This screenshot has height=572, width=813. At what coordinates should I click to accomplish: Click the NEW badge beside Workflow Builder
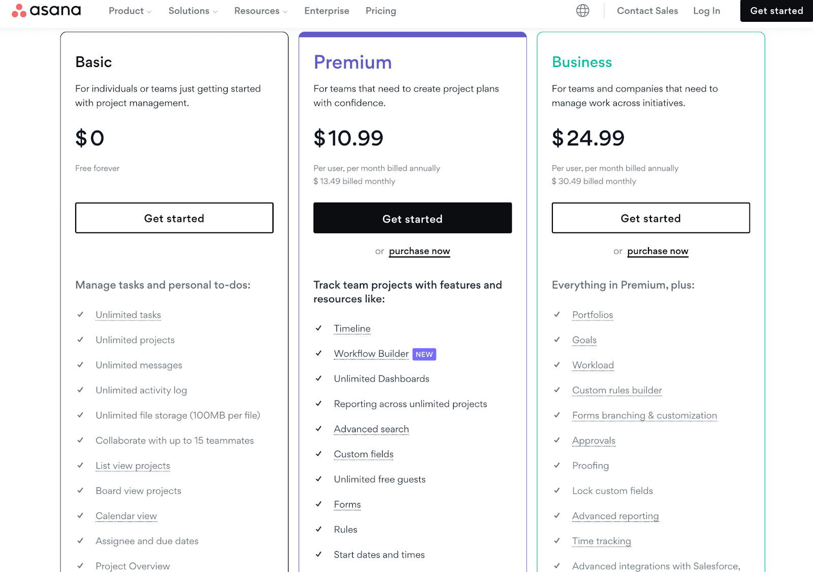pos(424,355)
